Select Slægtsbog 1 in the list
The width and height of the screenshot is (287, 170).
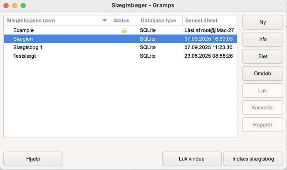point(28,47)
